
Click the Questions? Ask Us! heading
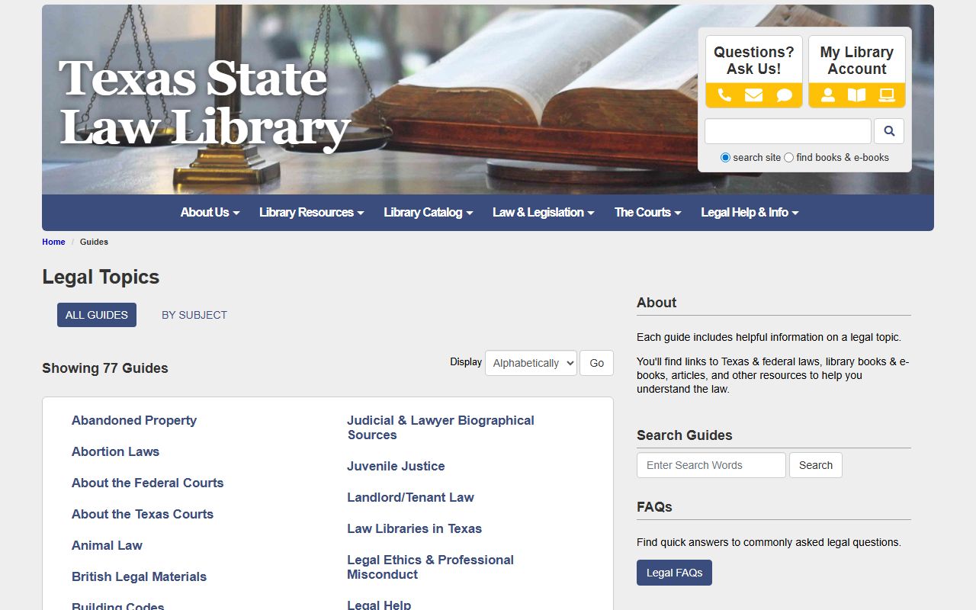(x=753, y=60)
